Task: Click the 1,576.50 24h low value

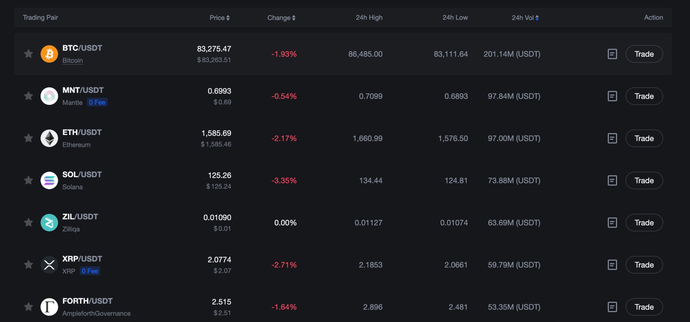Action: click(453, 138)
